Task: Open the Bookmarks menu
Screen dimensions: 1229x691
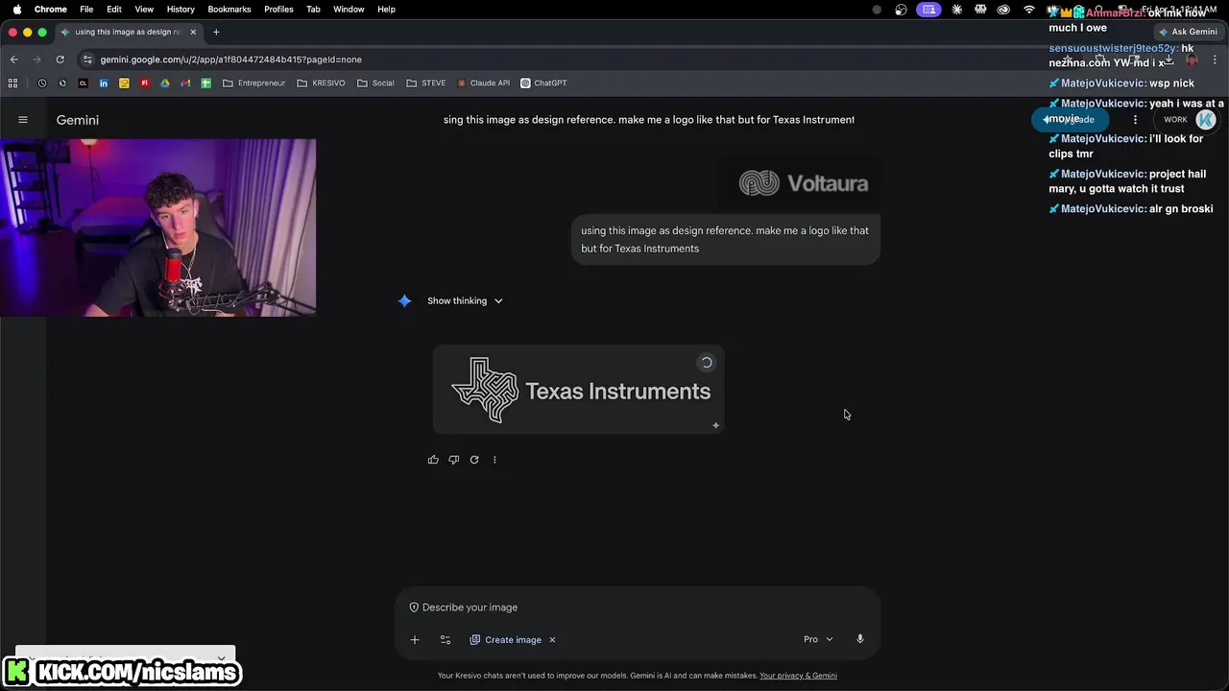Action: click(229, 9)
